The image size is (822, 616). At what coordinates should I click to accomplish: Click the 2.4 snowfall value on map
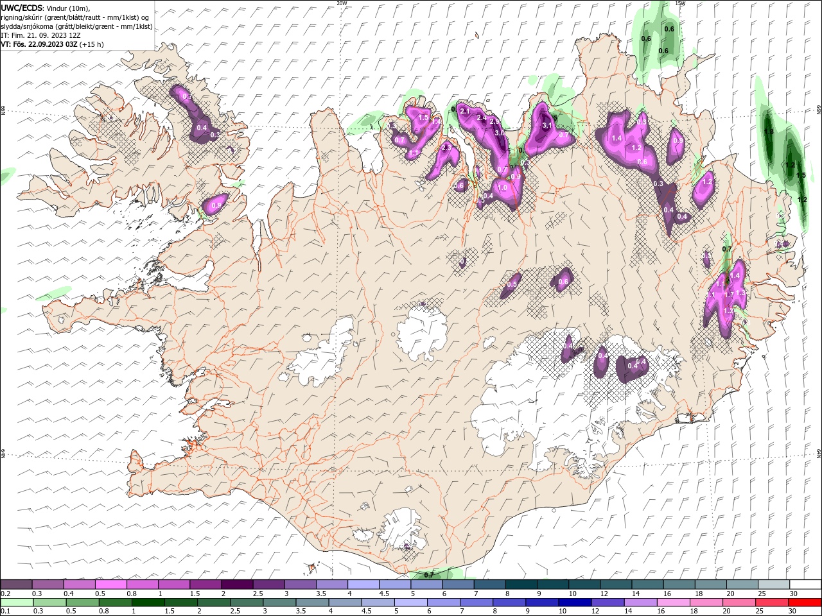click(481, 118)
